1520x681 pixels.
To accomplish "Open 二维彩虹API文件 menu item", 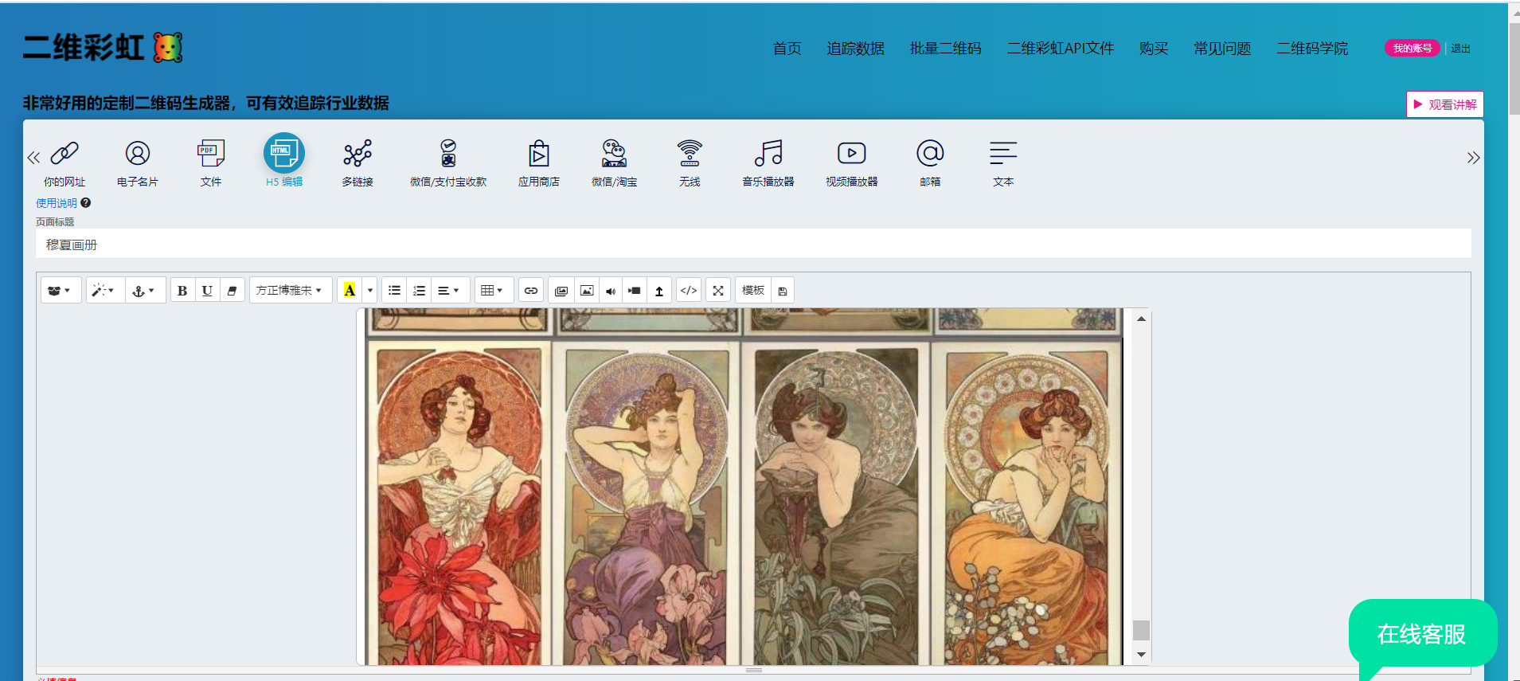I will (x=1061, y=49).
